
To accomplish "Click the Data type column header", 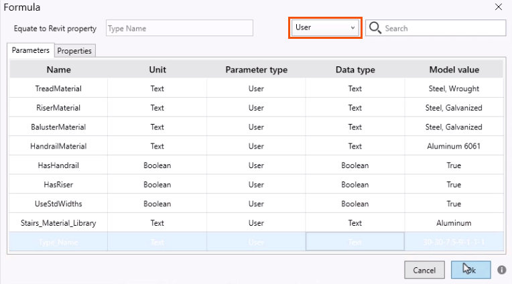I will pyautogui.click(x=355, y=70).
